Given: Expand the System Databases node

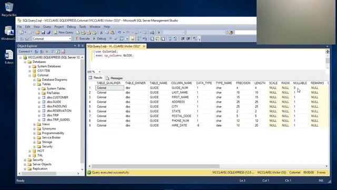Looking at the screenshot, I should pyautogui.click(x=29, y=66).
